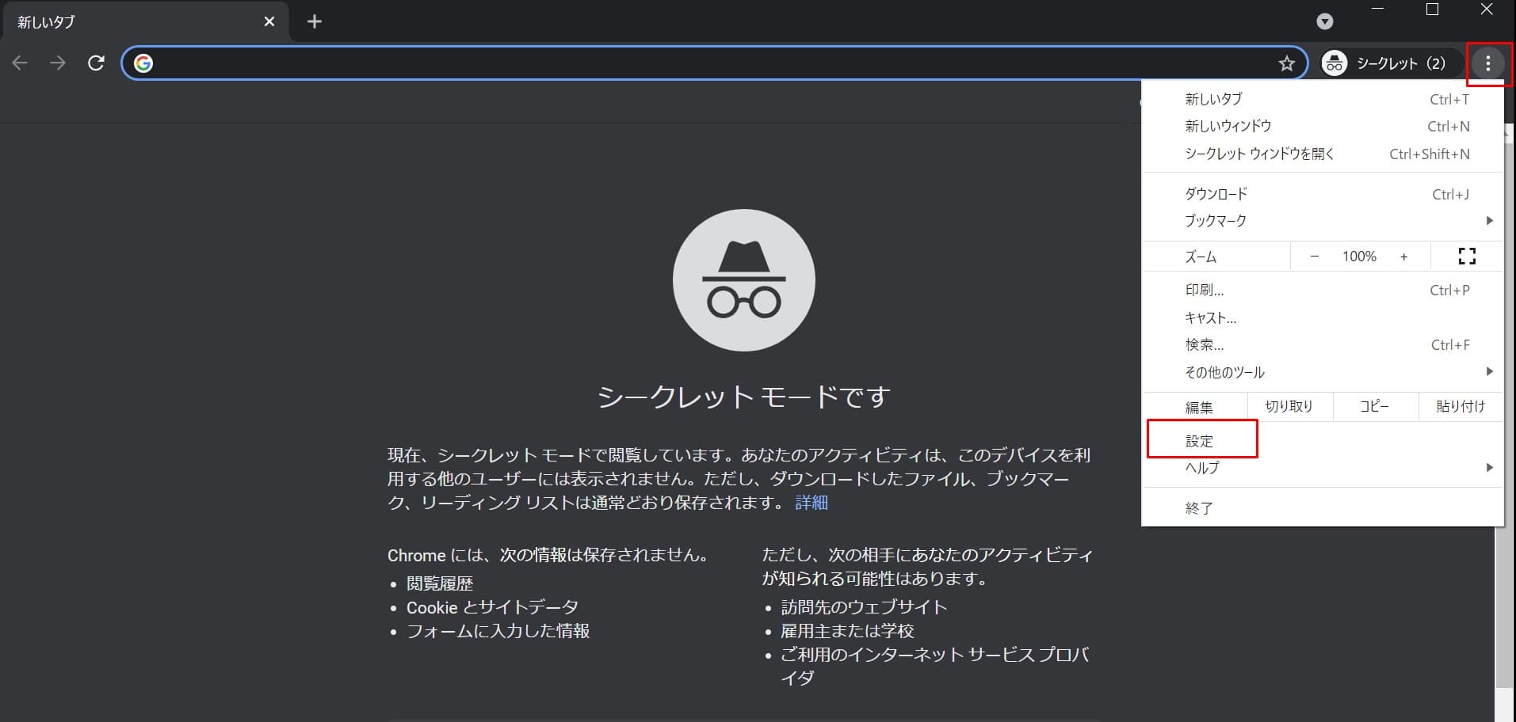Viewport: 1516px width, 722px height.
Task: Open a new tab with the plus button
Action: point(315,21)
